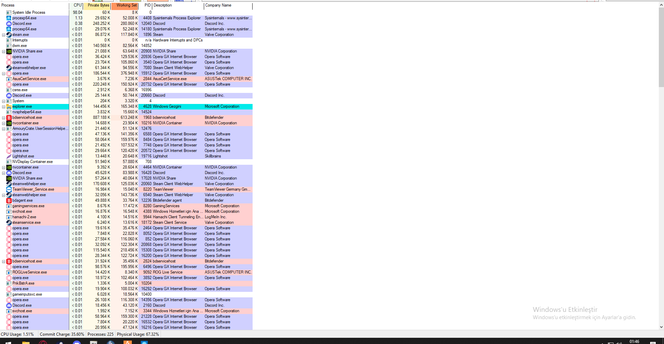
Task: Collapse the opera.exe PID 15912 tree node
Action: pos(3,74)
